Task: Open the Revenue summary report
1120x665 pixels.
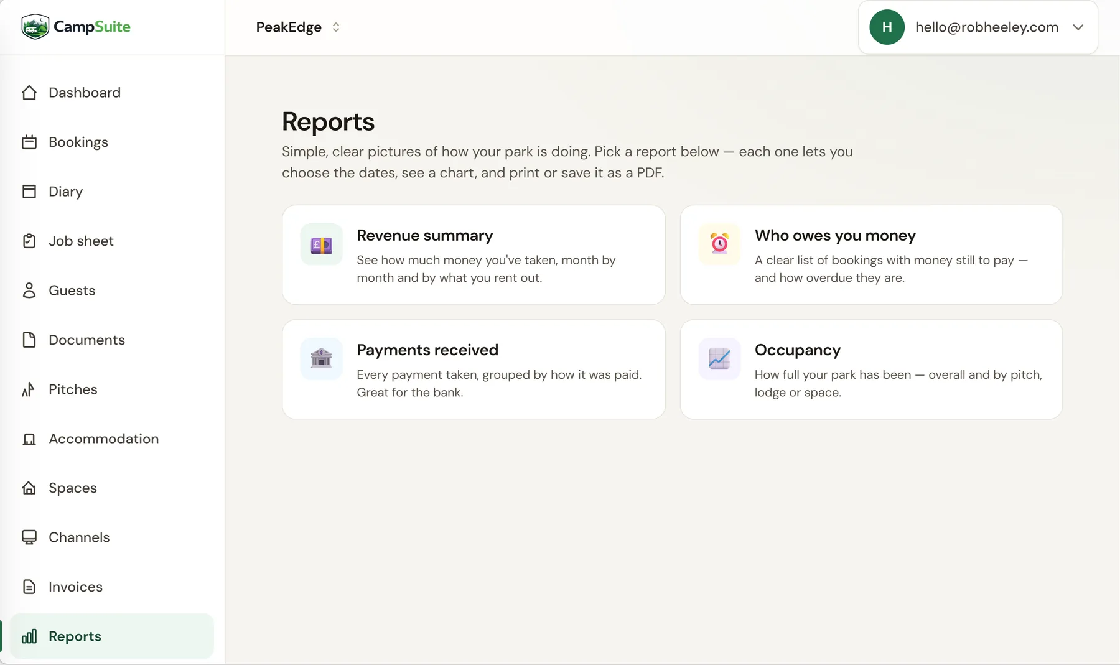Action: [474, 255]
